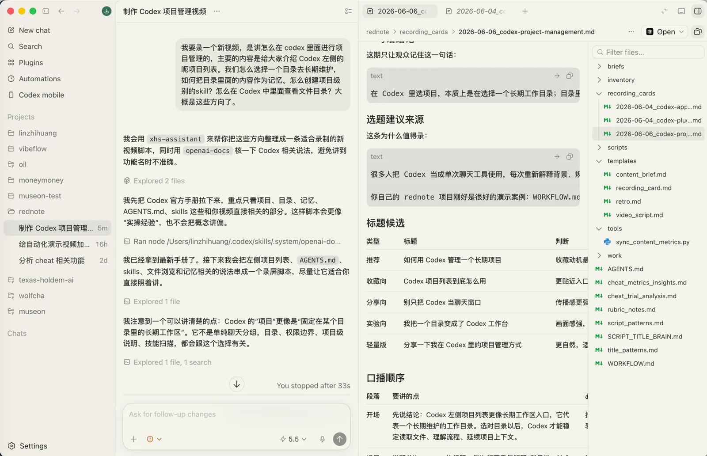Screen dimensions: 707x456
Task: Click the Filter files field
Action: (648, 52)
